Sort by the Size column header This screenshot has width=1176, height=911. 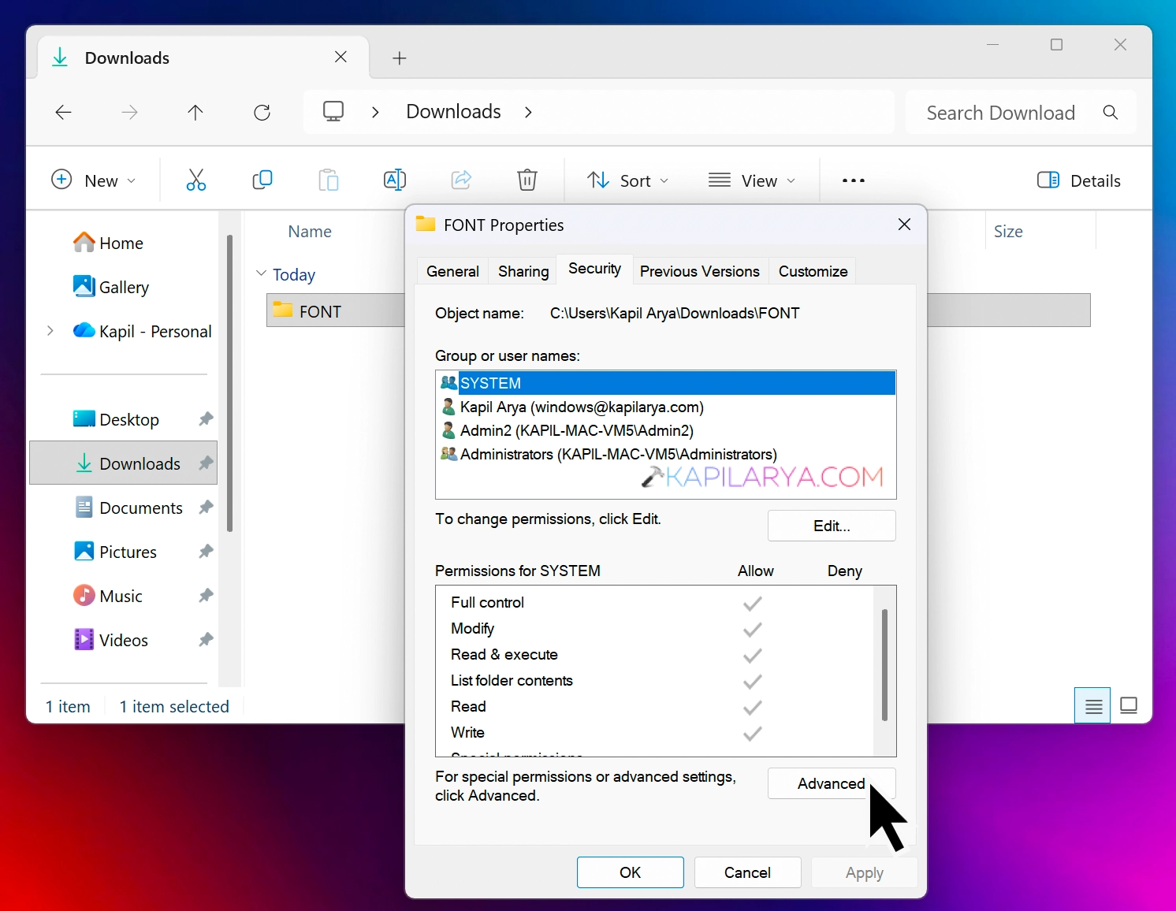point(1008,232)
